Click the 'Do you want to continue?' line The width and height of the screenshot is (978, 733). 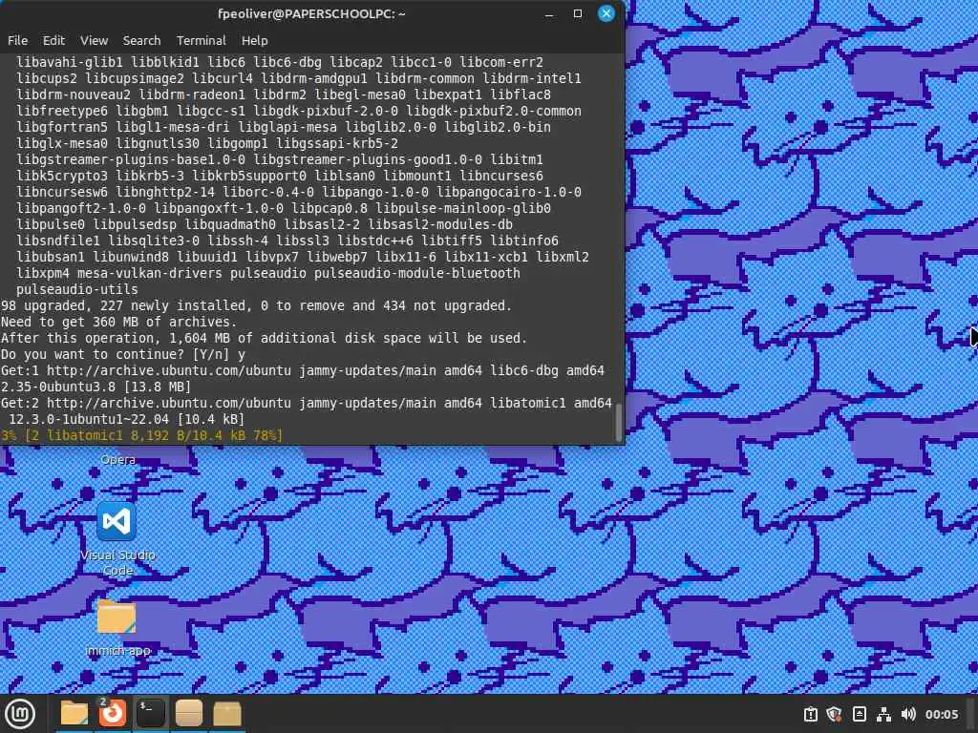(x=123, y=354)
